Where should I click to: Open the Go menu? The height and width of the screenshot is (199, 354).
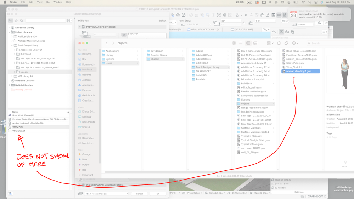pyautogui.click(x=48, y=2)
